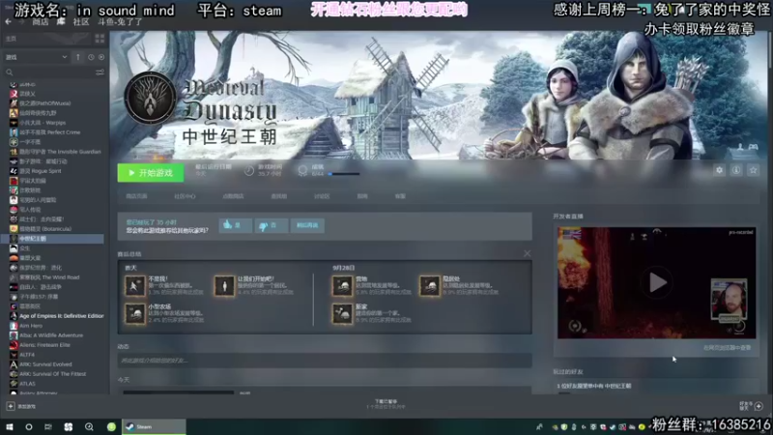This screenshot has height=435, width=773.
Task: Recommend the game with thumbs-up 是
Action: click(x=235, y=225)
